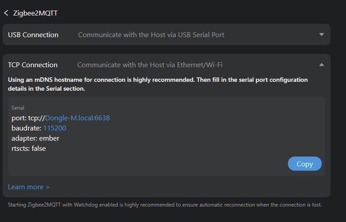
Task: Expand the USB Connection arrow
Action: (322, 34)
